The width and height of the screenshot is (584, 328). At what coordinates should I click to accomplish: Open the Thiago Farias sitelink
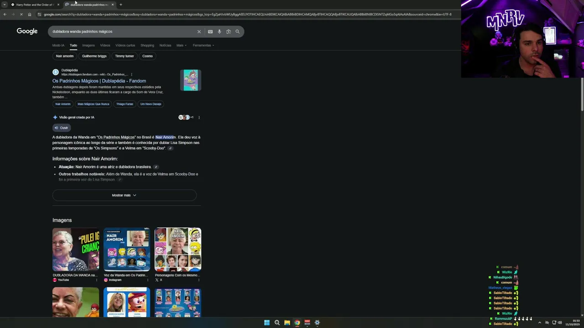pyautogui.click(x=125, y=104)
